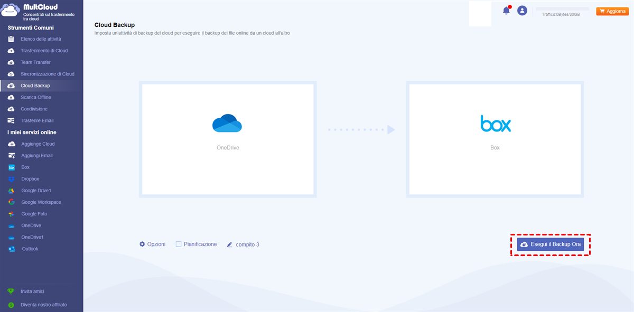Click the Aggiungi Email icon
Viewport: 634px width, 312px height.
click(11, 156)
